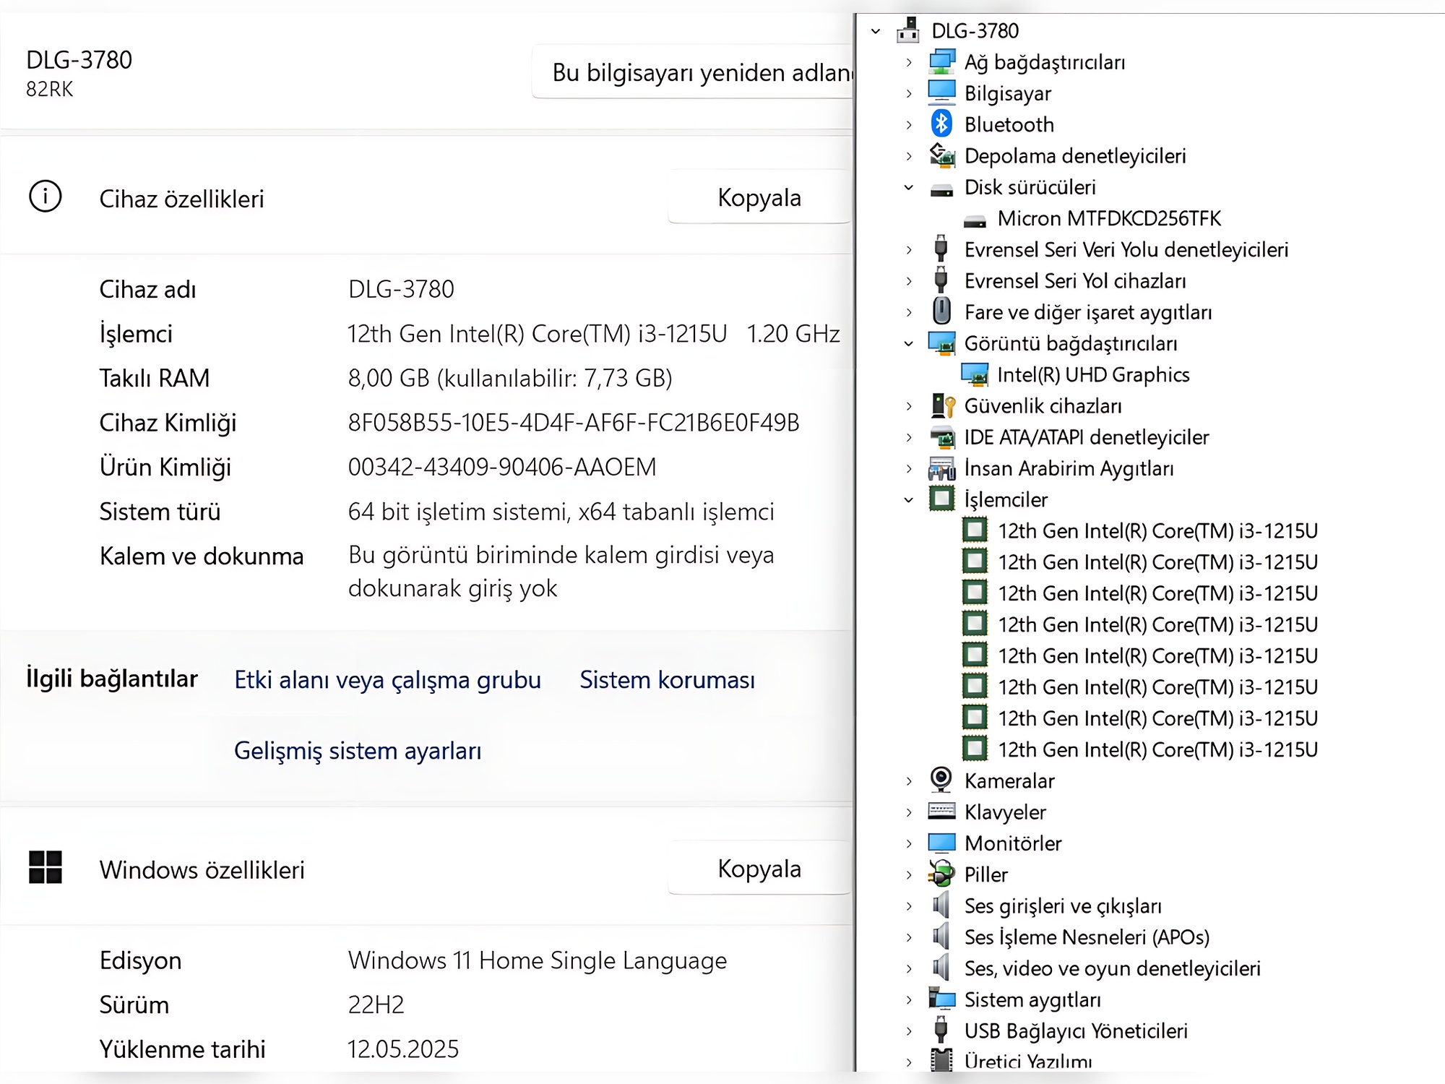The width and height of the screenshot is (1445, 1084).
Task: Expand the Klavyeler node chevron
Action: [x=909, y=812]
